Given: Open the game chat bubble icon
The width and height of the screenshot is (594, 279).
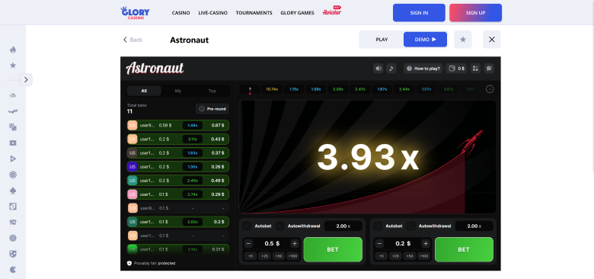Looking at the screenshot, I should (x=489, y=69).
